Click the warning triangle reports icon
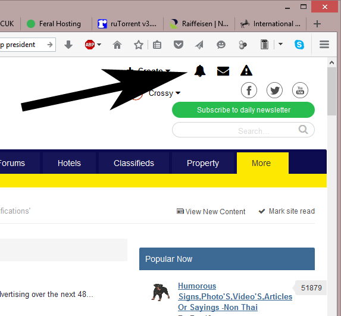This screenshot has width=341, height=316. pyautogui.click(x=246, y=70)
